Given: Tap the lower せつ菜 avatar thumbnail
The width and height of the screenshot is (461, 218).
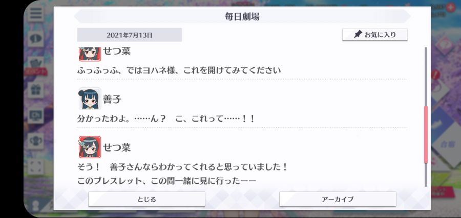Looking at the screenshot, I should 90,147.
